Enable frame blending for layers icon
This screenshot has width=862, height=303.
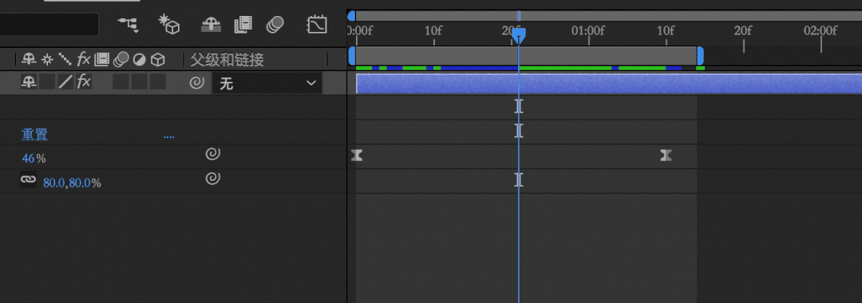point(243,24)
